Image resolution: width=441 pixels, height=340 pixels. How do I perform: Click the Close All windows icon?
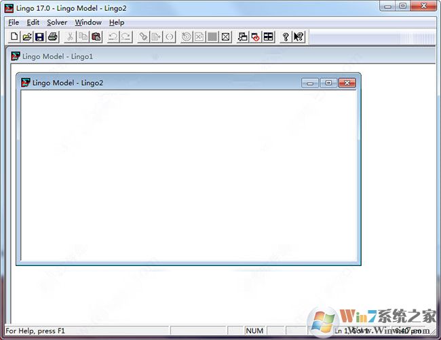click(256, 37)
